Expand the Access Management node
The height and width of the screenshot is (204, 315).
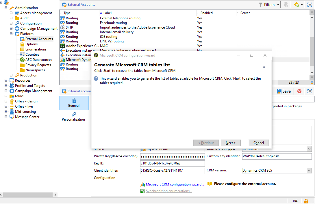tap(11, 13)
